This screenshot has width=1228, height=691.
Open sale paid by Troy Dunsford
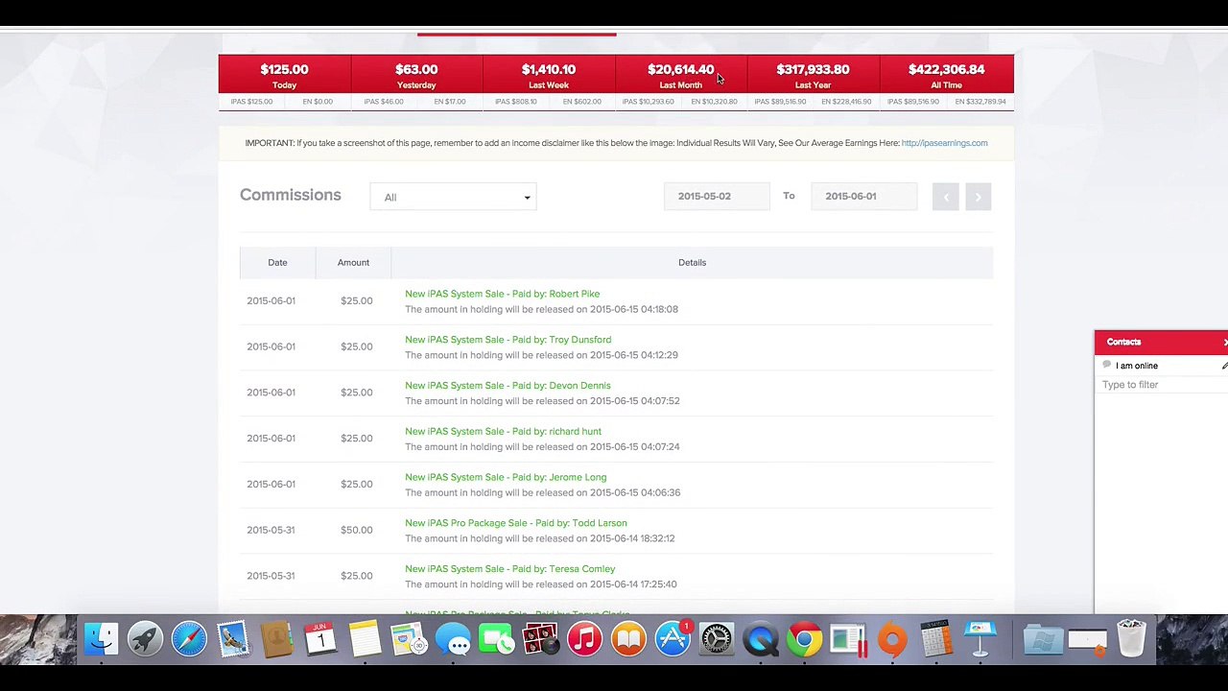508,340
